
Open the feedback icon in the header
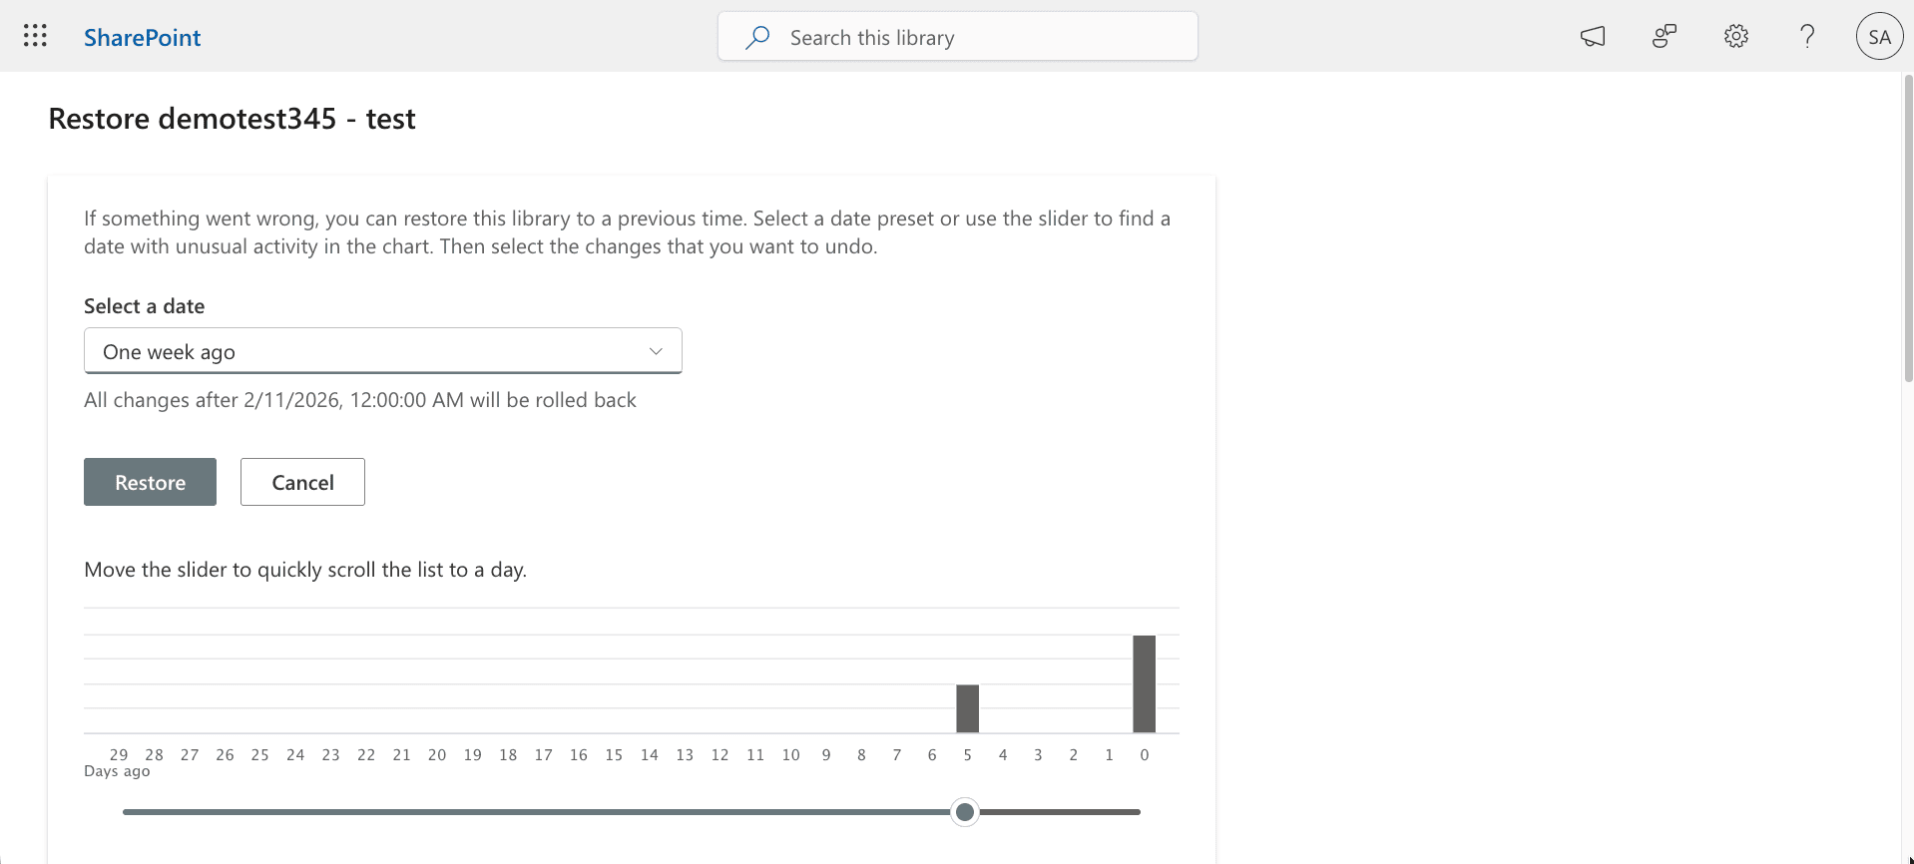pos(1664,36)
